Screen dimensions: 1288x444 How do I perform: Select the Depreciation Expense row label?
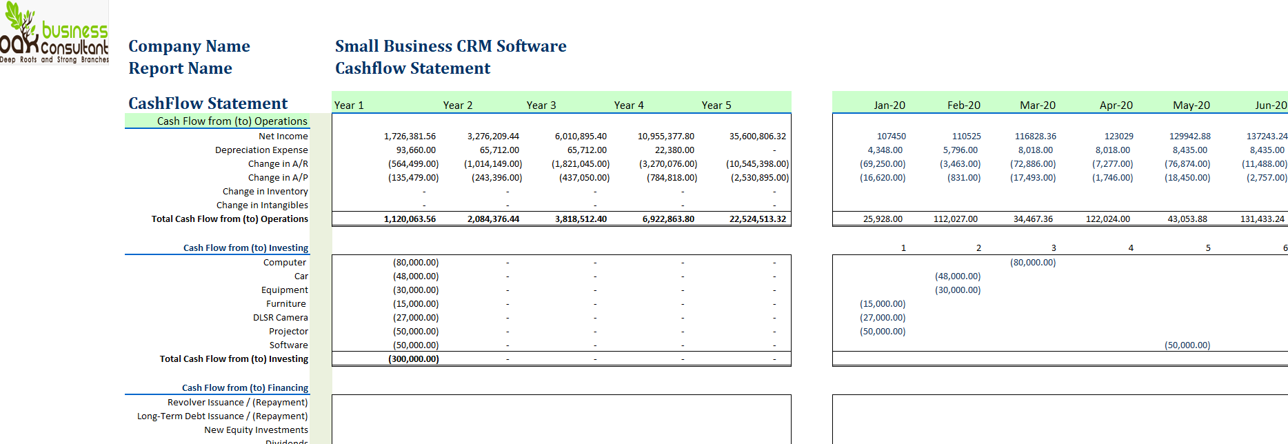click(261, 150)
